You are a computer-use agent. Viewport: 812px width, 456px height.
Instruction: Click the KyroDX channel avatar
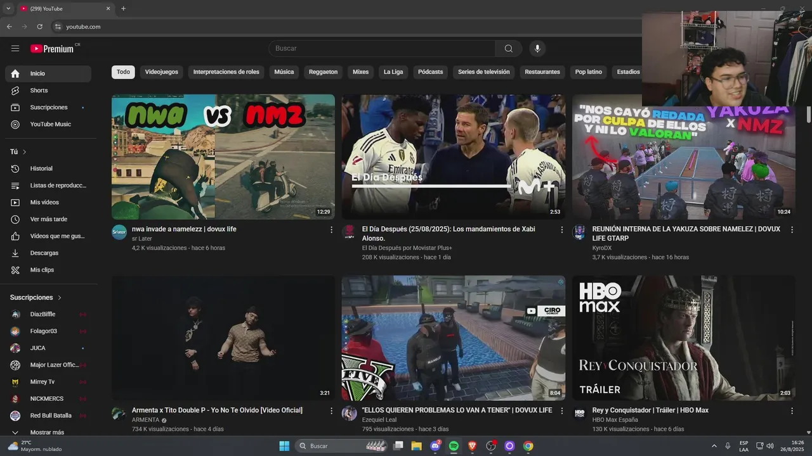coord(579,232)
